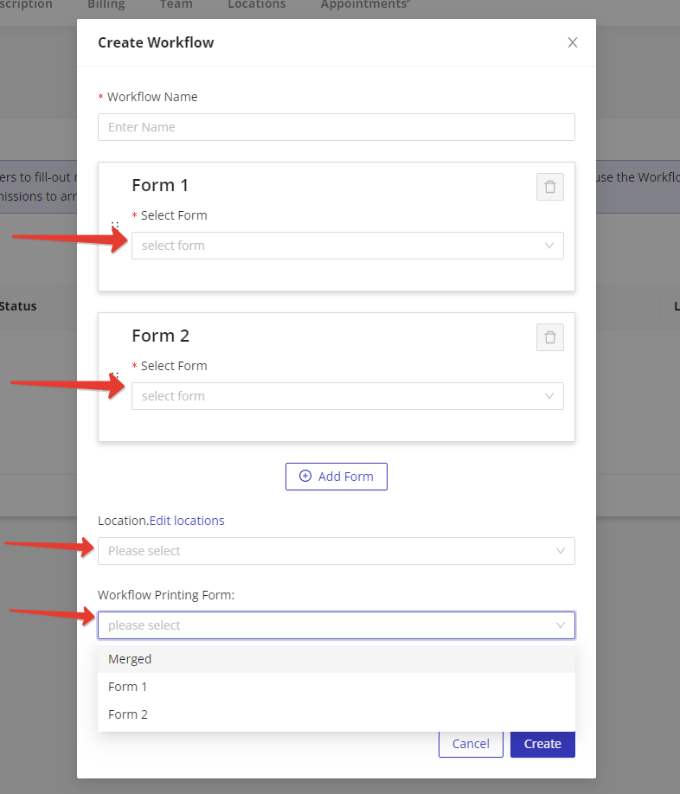Grab the Form 1 drag handle
This screenshot has height=794, width=680.
pos(115,226)
